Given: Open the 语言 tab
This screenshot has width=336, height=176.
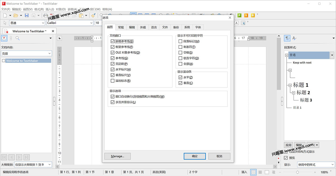Looking at the screenshot, I should 154,27.
